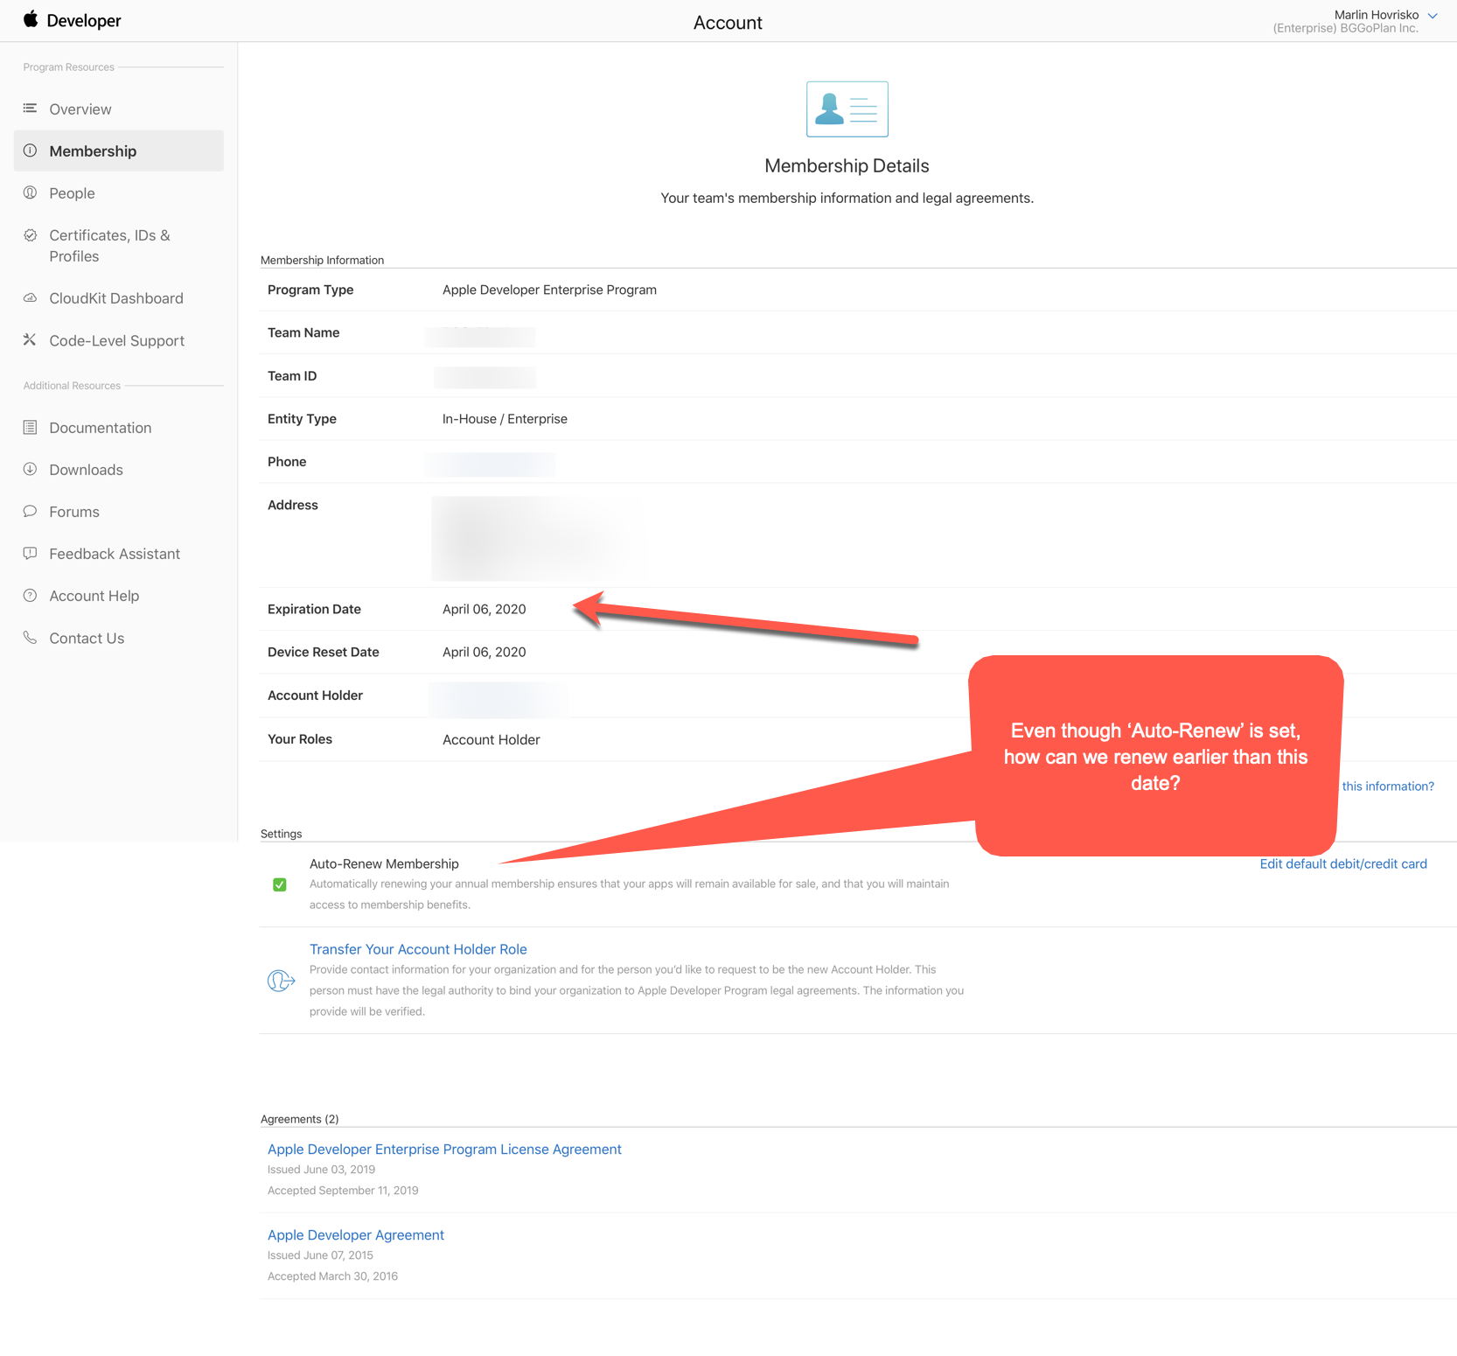Click Edit default debit/credit card
1457x1356 pixels.
1343,863
